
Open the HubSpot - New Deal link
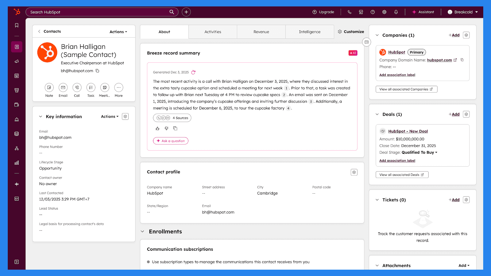pos(408,131)
